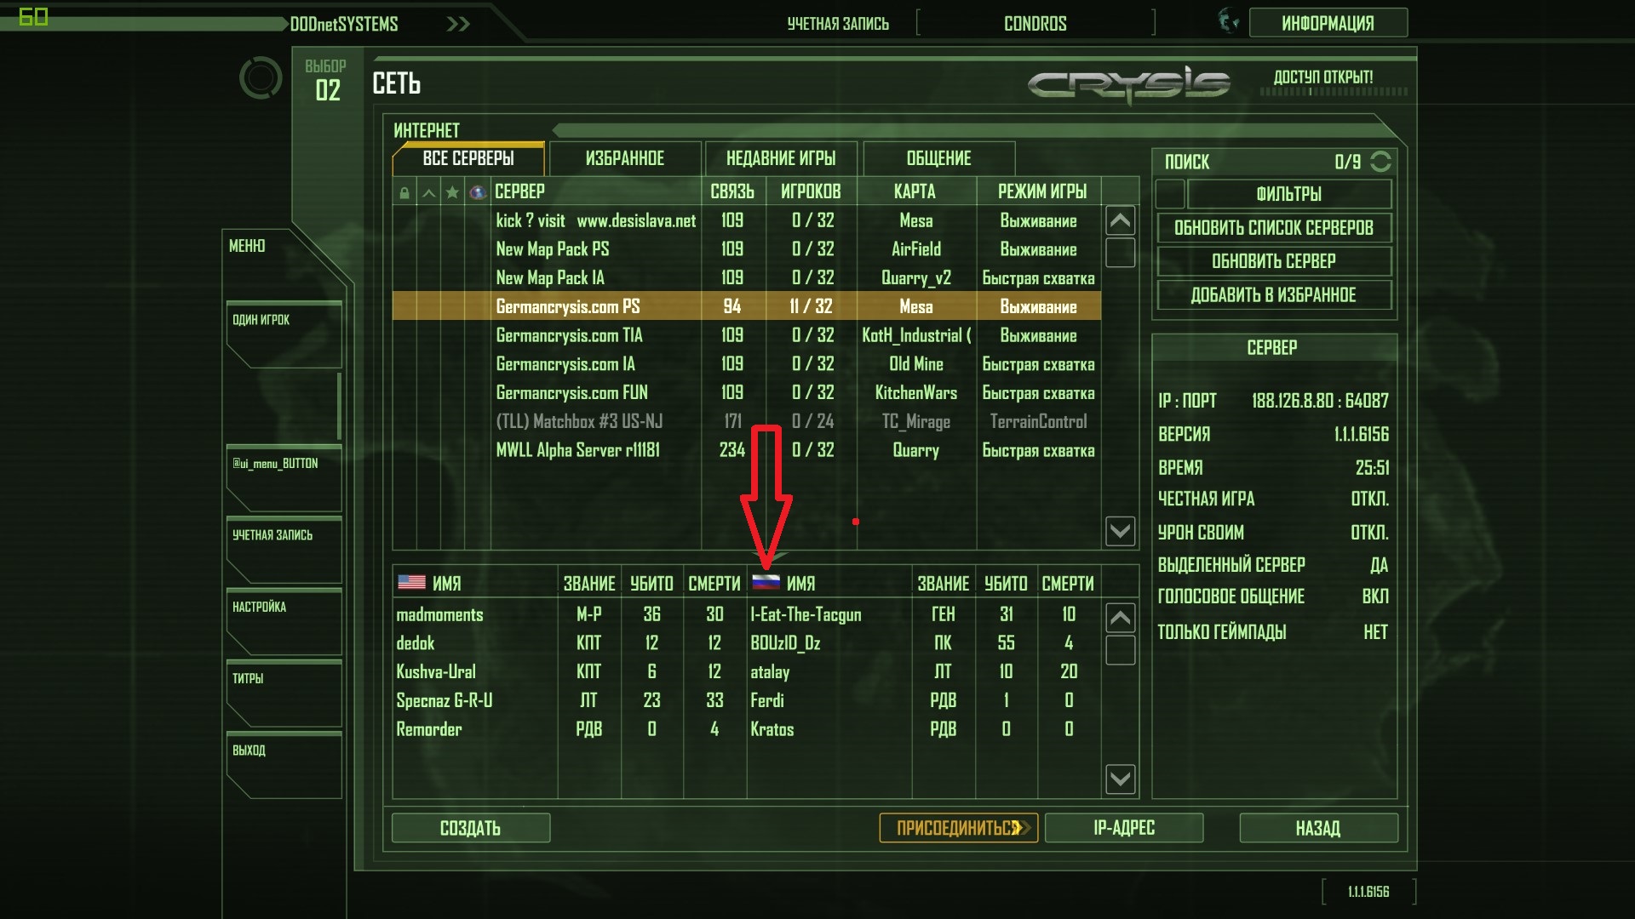Switch to the ИЗБРАННОЕ tab
Screen dimensions: 1635x919
[x=625, y=158]
